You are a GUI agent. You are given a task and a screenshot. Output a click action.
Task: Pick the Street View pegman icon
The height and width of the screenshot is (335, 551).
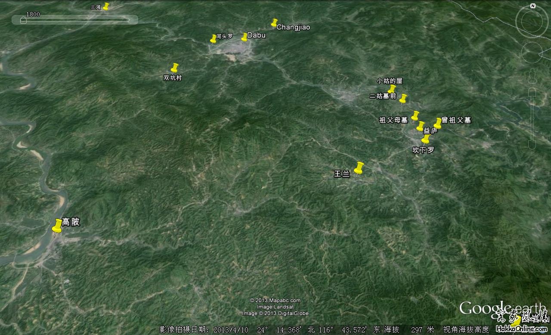532,76
